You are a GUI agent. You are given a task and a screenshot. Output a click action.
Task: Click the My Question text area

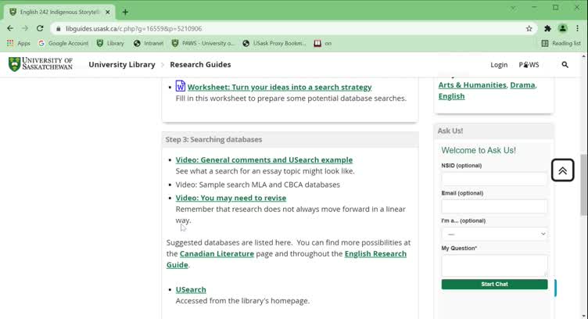click(494, 265)
